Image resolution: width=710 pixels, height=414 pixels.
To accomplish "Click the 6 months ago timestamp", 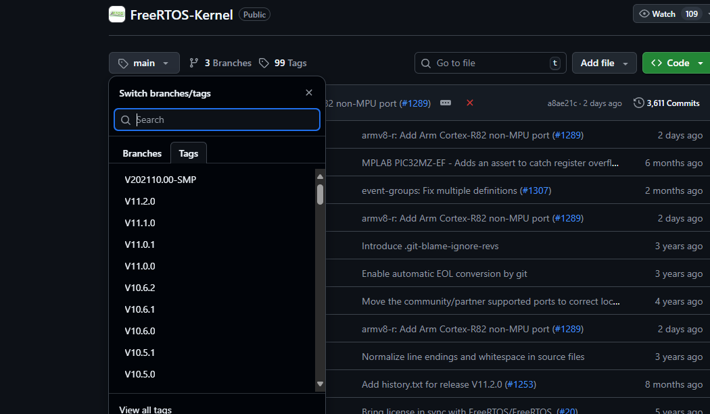I will click(x=673, y=163).
